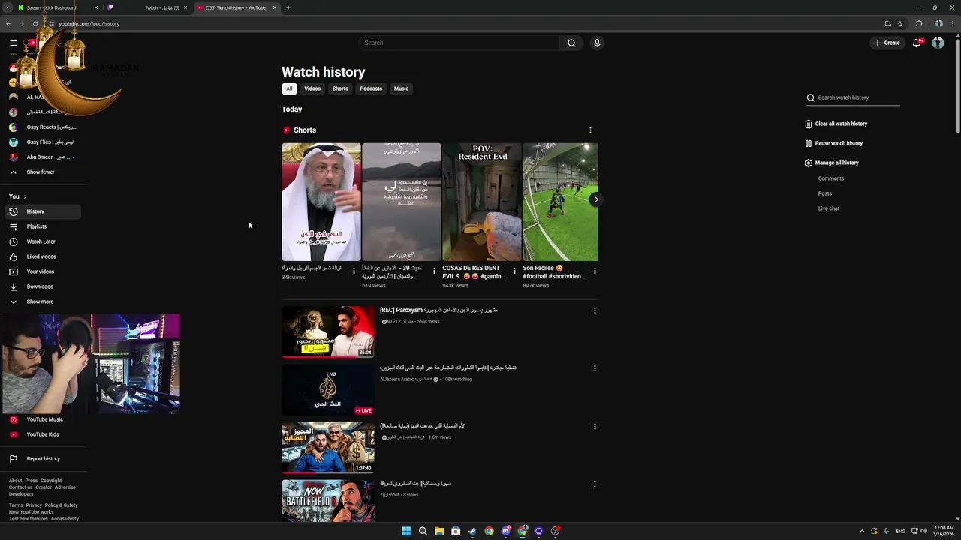Image resolution: width=961 pixels, height=540 pixels.
Task: Open the Paroxysm video thumbnail
Action: (328, 331)
